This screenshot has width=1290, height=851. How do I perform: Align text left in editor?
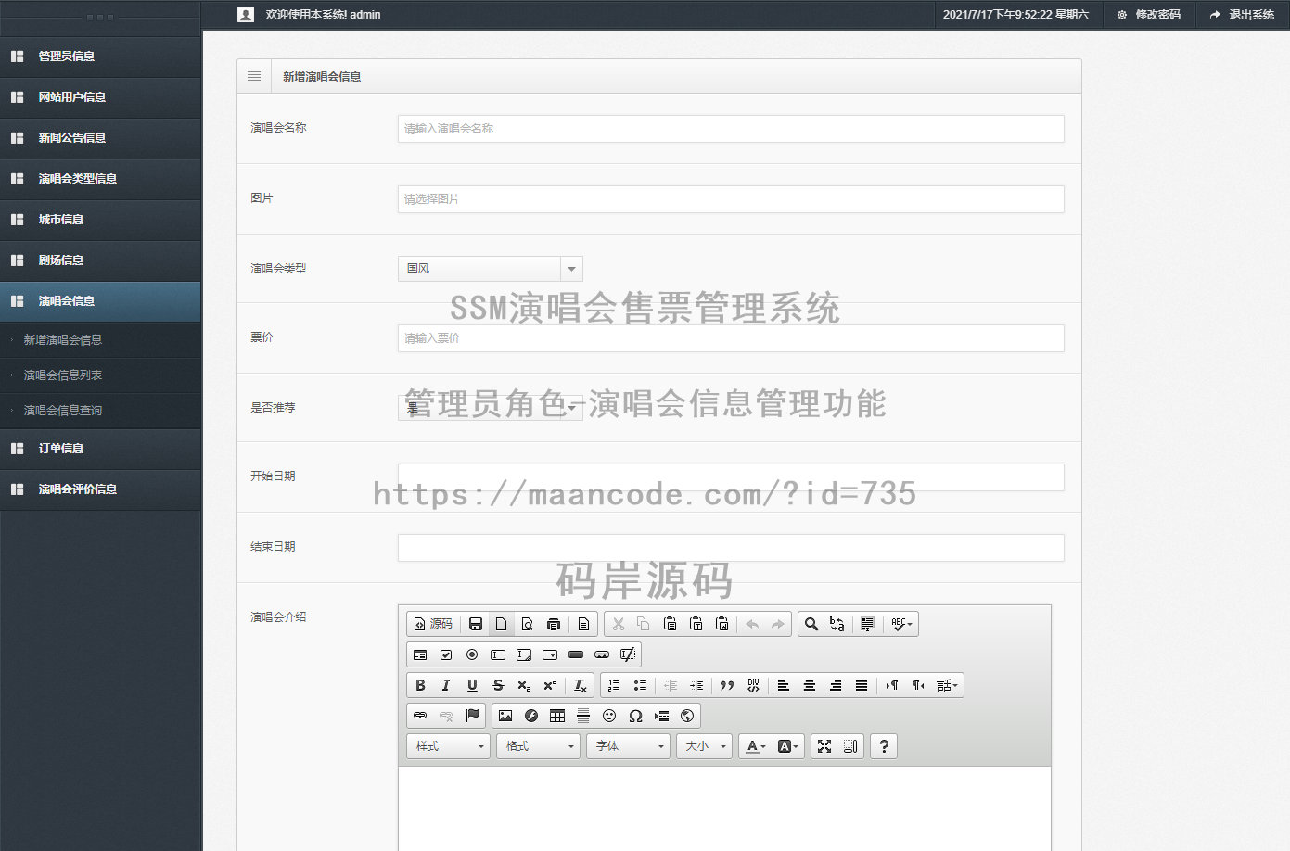tap(784, 685)
